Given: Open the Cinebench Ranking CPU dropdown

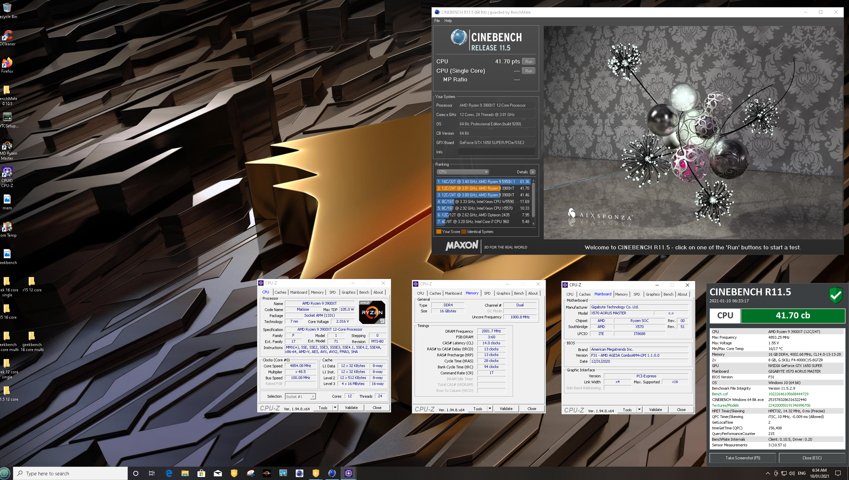Looking at the screenshot, I should [x=463, y=172].
